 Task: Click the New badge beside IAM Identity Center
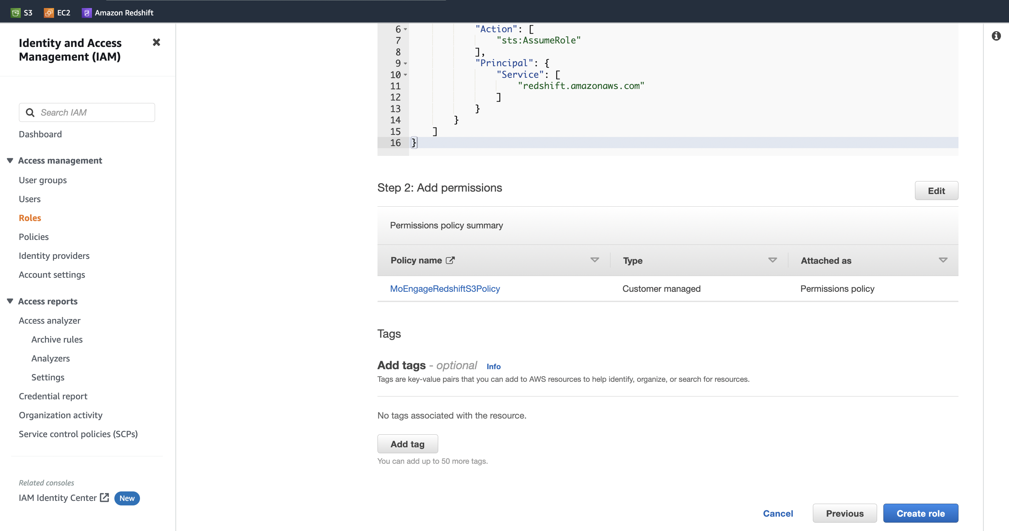point(127,498)
